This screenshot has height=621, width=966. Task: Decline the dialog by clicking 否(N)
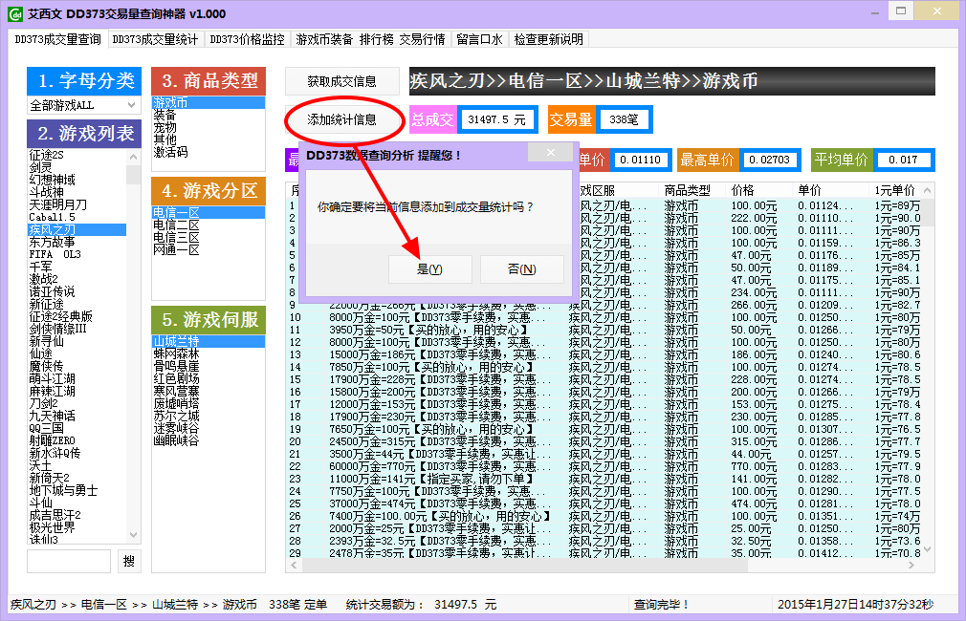pos(522,268)
